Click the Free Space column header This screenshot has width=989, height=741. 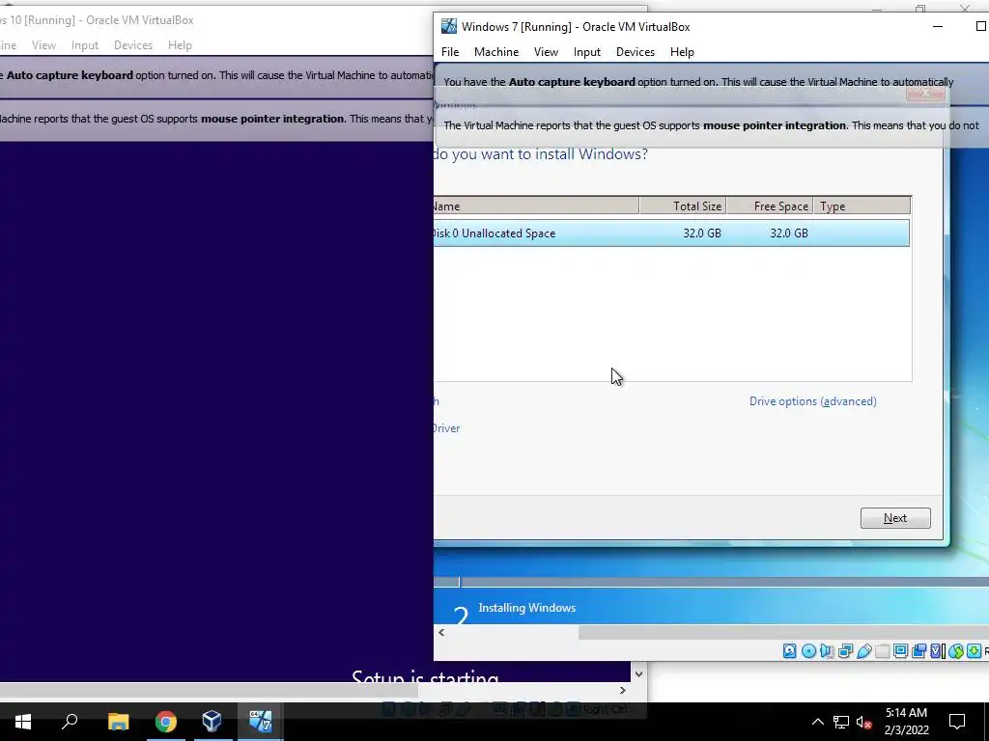[770, 206]
